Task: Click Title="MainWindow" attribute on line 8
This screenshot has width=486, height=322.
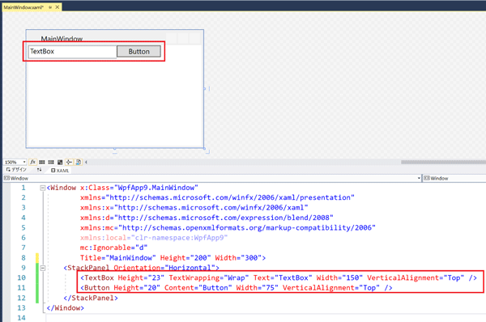Action: pyautogui.click(x=118, y=258)
